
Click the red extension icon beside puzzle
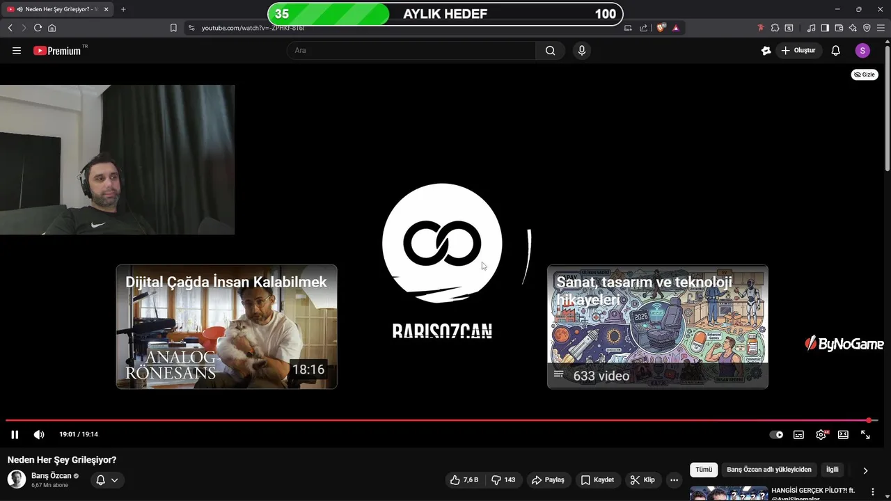pyautogui.click(x=761, y=28)
